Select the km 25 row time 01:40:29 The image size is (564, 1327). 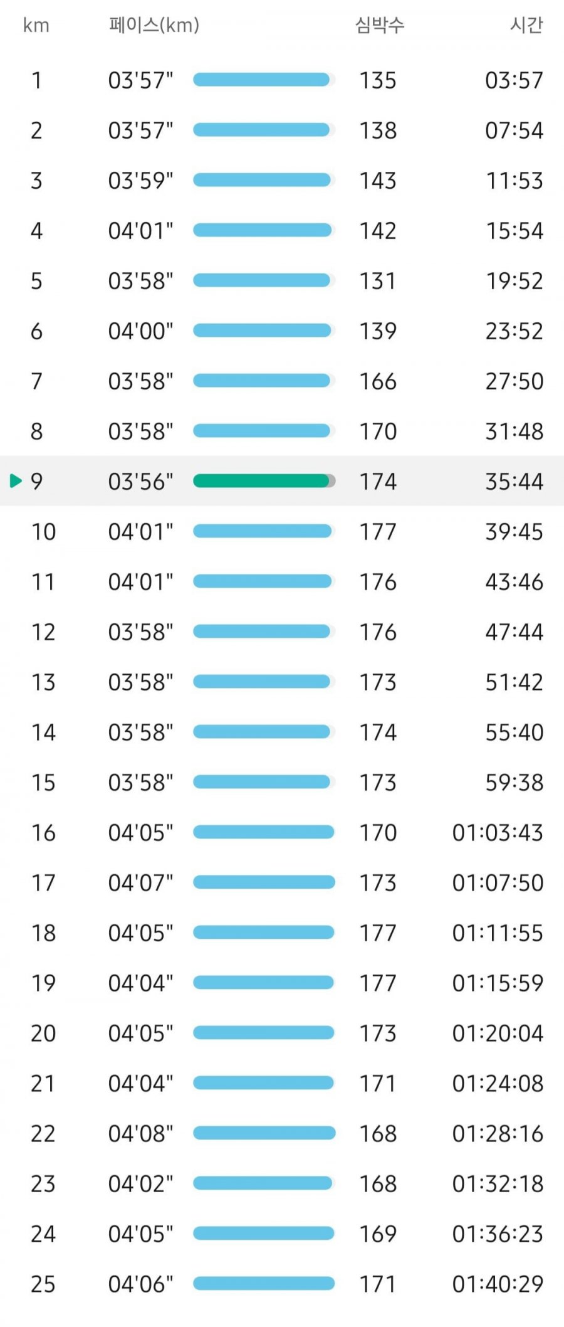tap(498, 1284)
